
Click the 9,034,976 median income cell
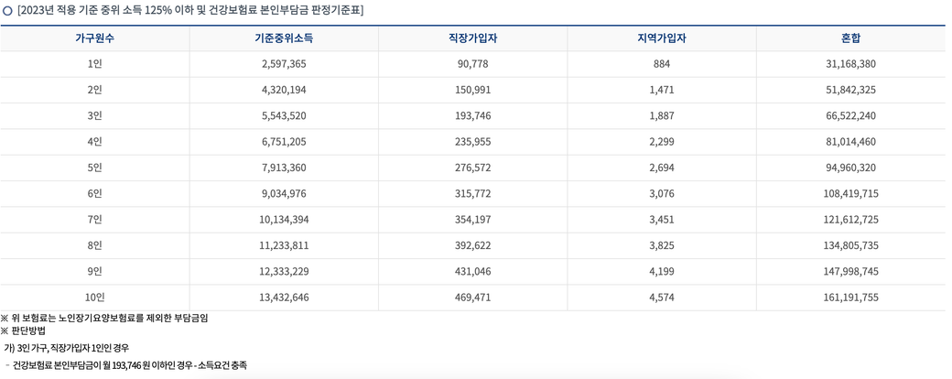pyautogui.click(x=284, y=194)
